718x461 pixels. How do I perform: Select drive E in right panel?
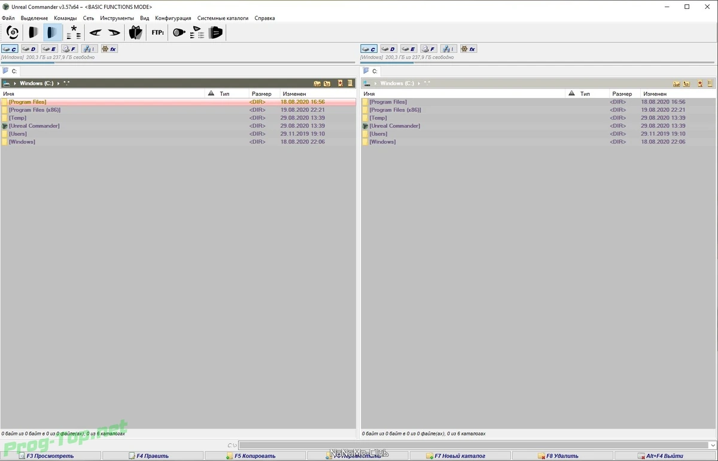click(x=409, y=49)
